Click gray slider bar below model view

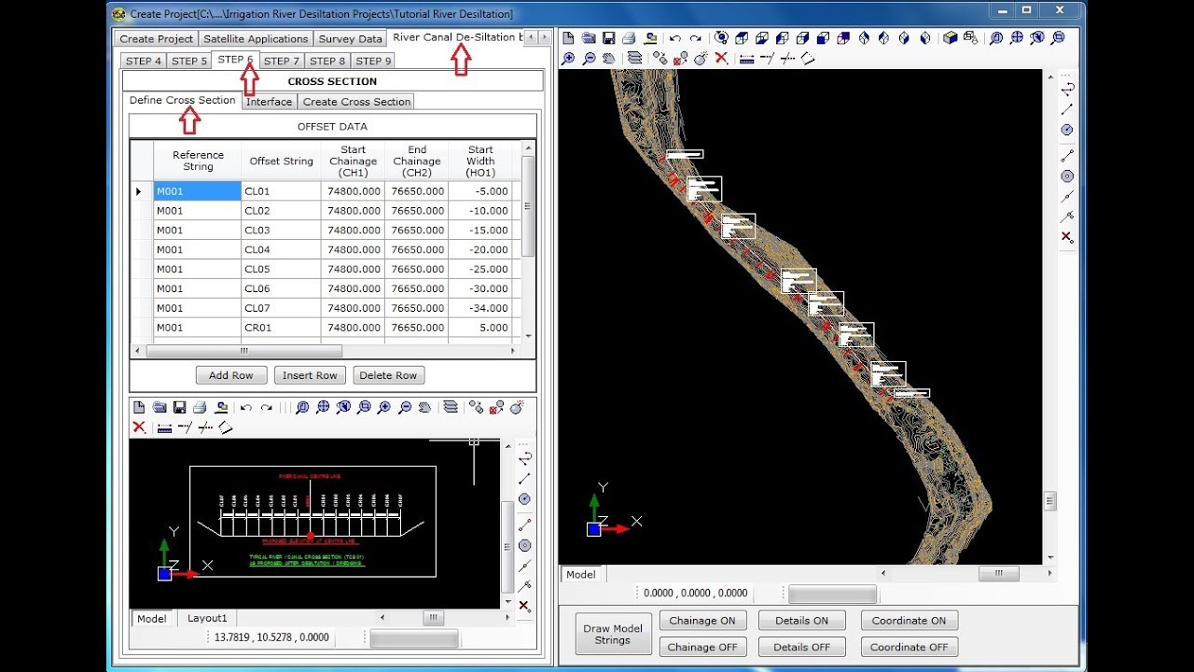point(832,594)
